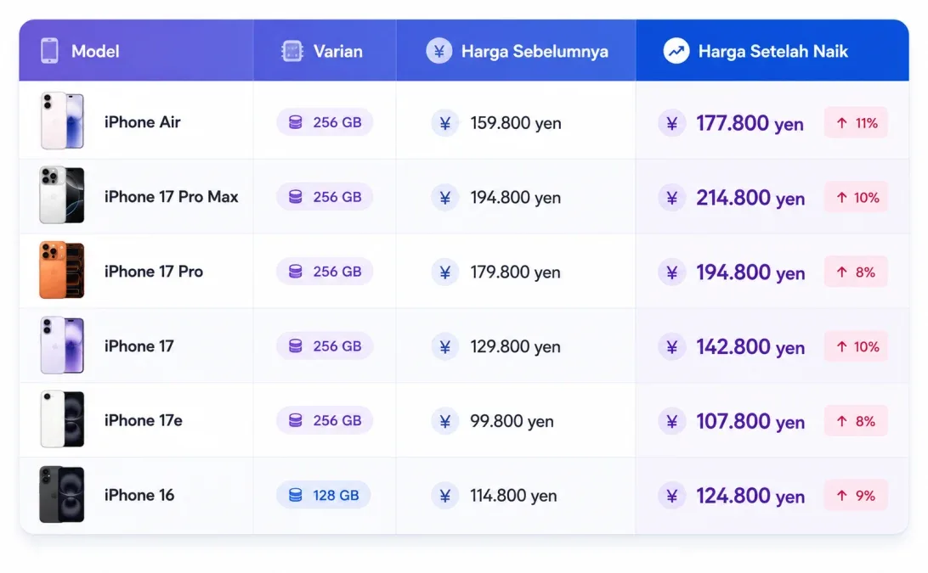Image resolution: width=928 pixels, height=573 pixels.
Task: Click the phone icon beside Model header
Action: pos(49,51)
